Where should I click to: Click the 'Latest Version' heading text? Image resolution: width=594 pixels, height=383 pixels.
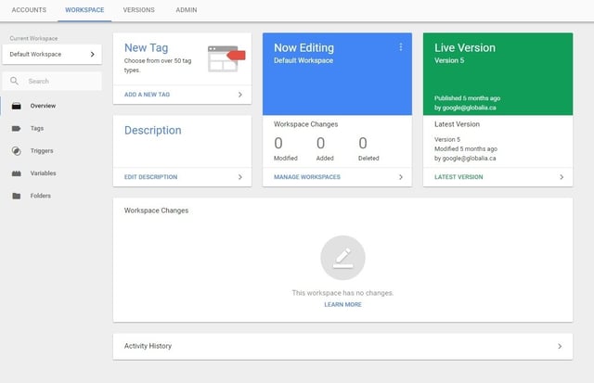coord(457,124)
